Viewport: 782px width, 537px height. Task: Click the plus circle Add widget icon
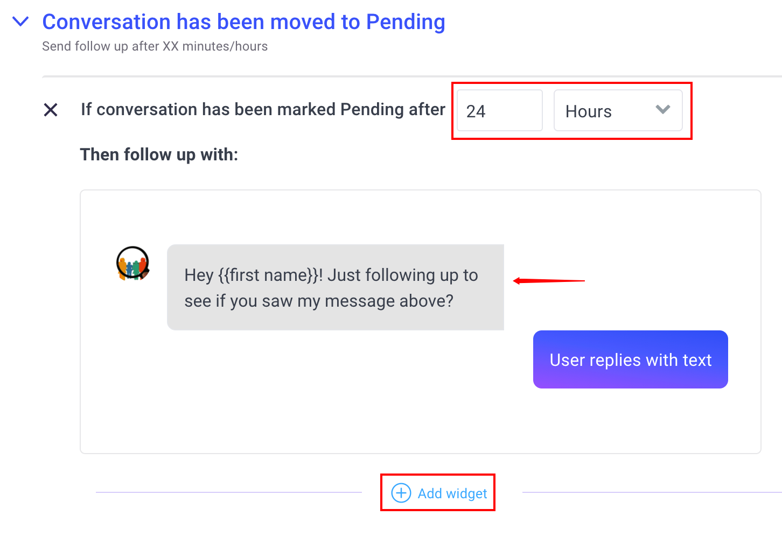(x=401, y=493)
